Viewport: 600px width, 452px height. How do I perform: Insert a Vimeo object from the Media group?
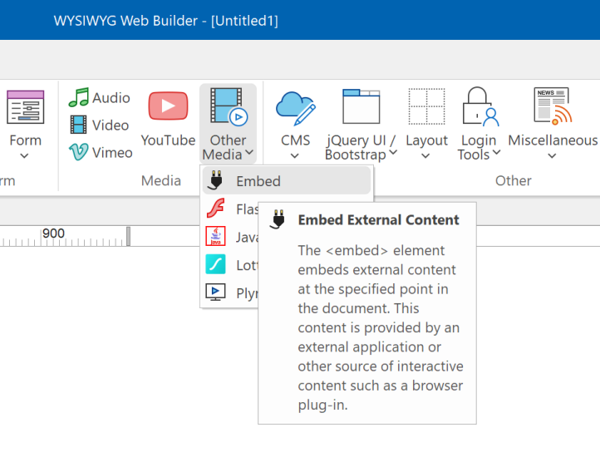[101, 152]
